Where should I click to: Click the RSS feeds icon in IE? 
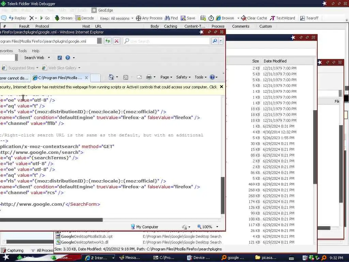(126, 77)
